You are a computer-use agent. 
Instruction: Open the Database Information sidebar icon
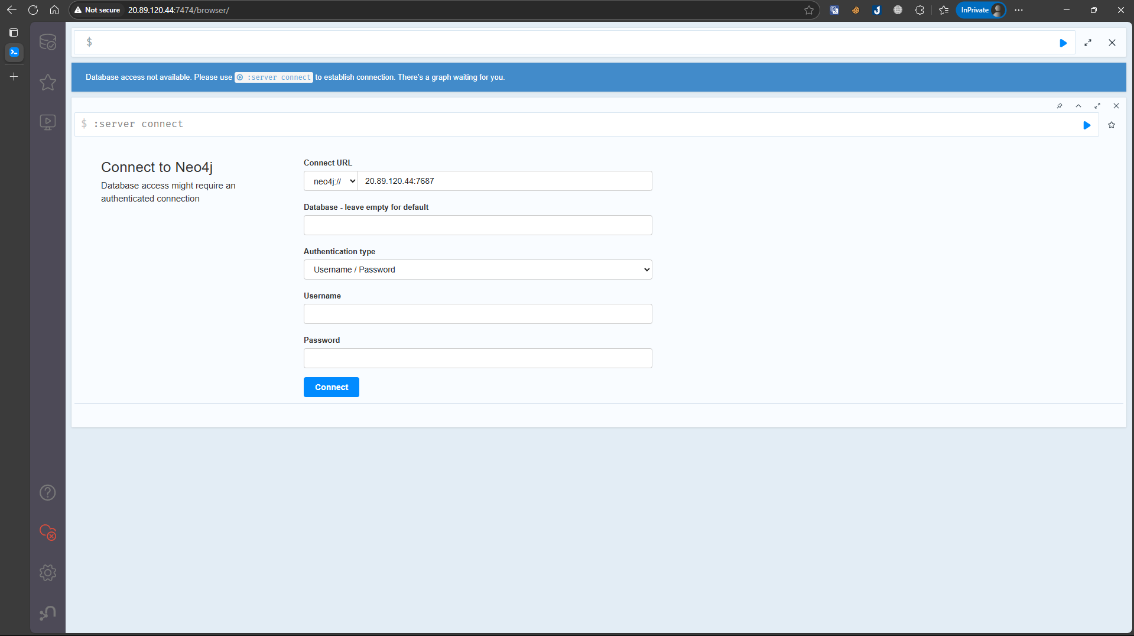pos(48,42)
